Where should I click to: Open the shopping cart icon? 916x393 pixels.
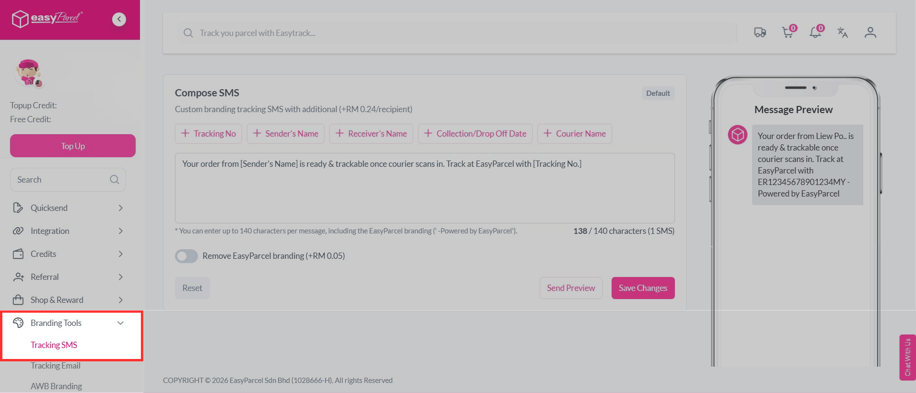(x=788, y=32)
